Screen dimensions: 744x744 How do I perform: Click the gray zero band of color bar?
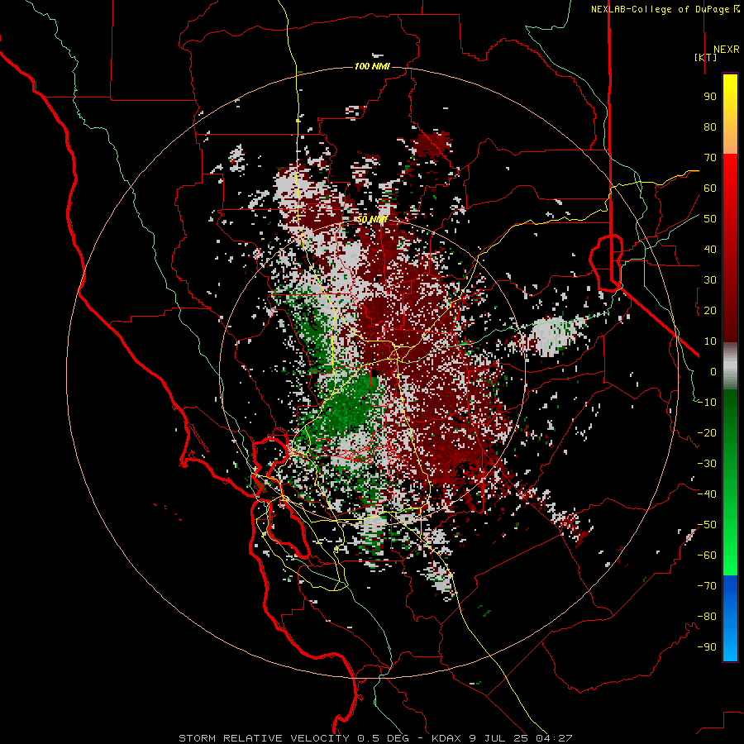(x=730, y=366)
